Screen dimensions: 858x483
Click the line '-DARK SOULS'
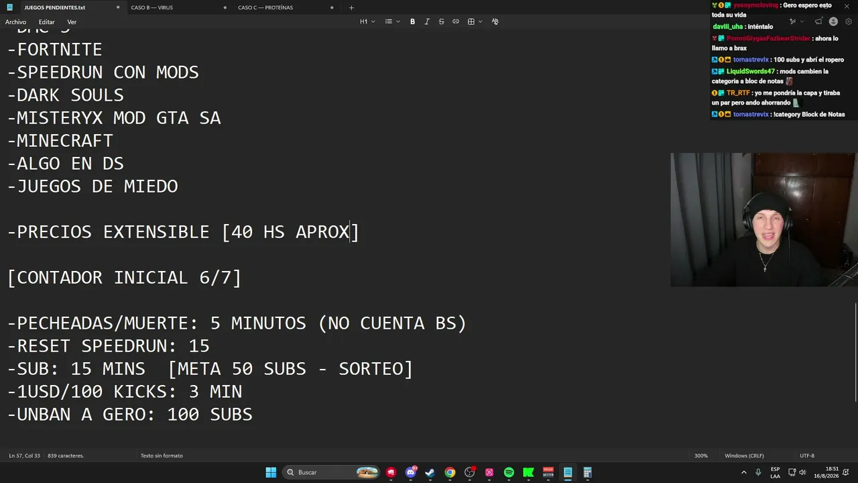(x=66, y=95)
